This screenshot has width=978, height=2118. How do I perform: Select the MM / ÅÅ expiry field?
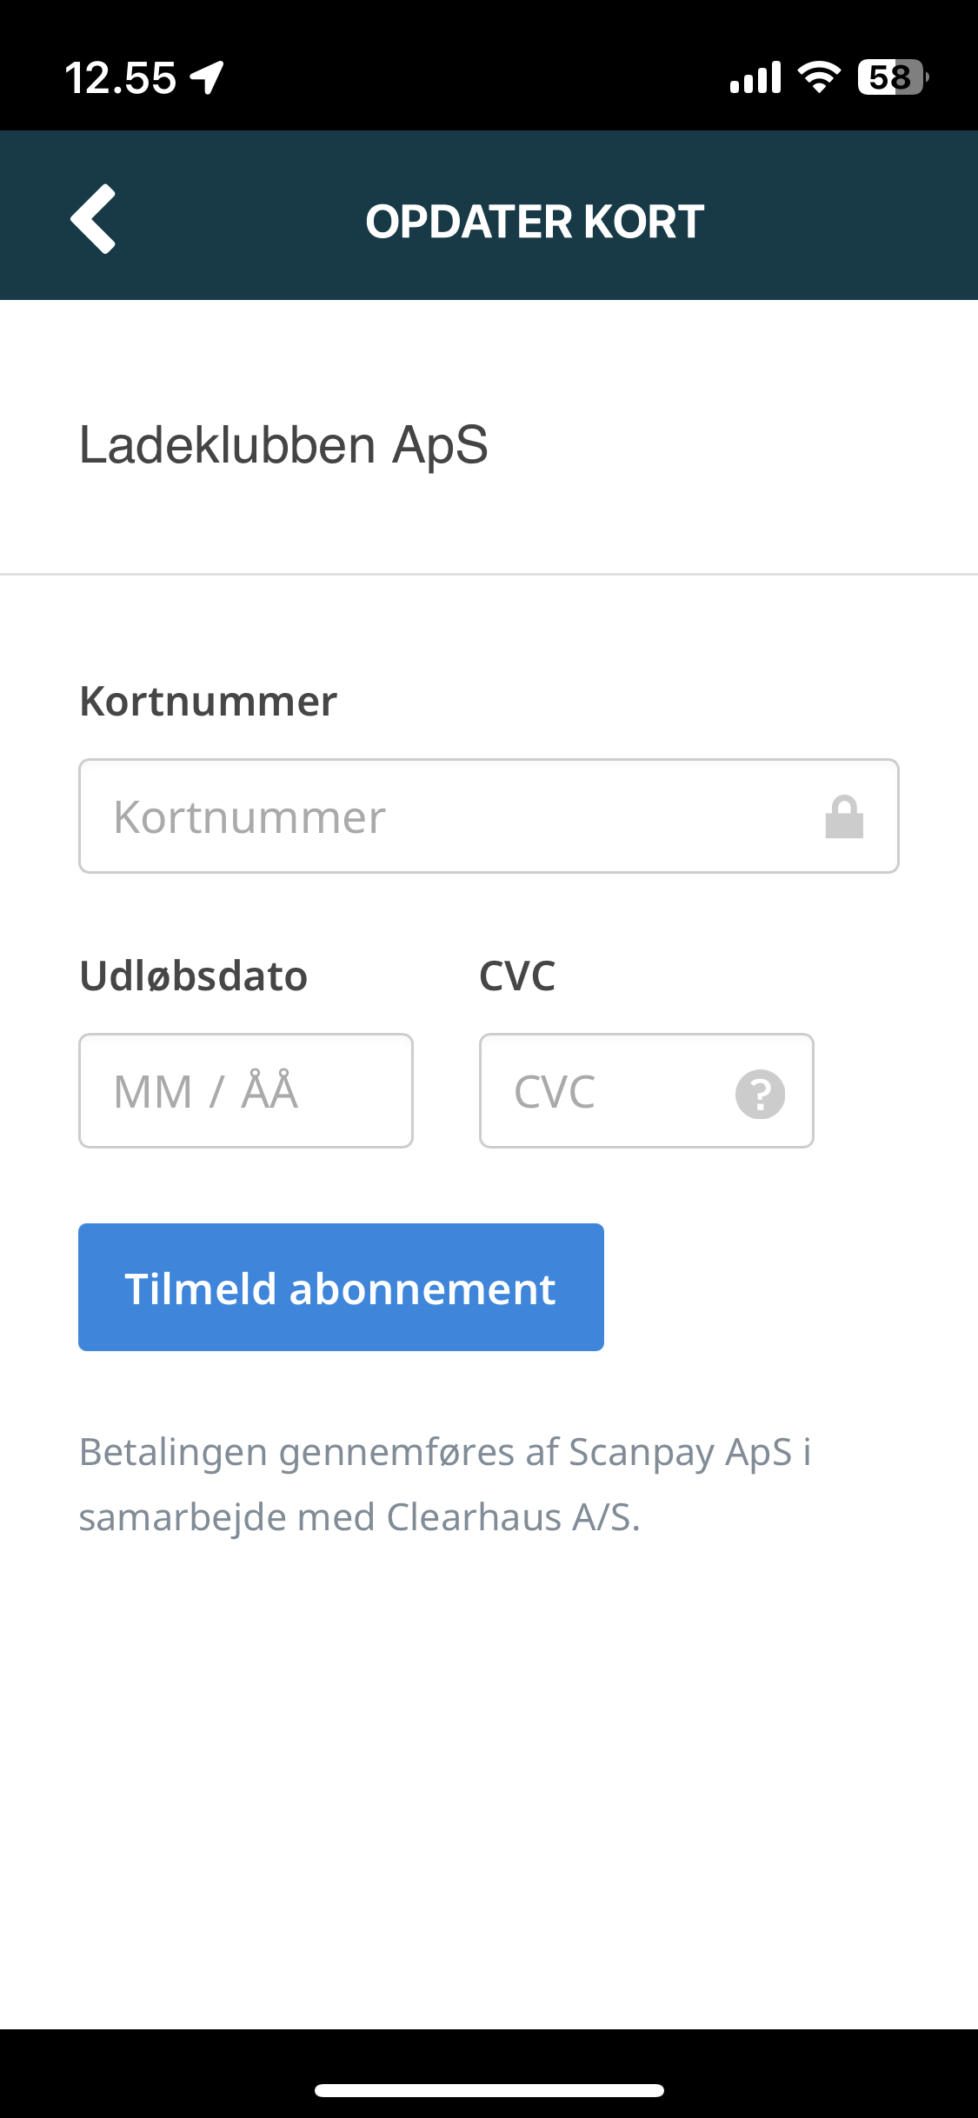pos(245,1090)
